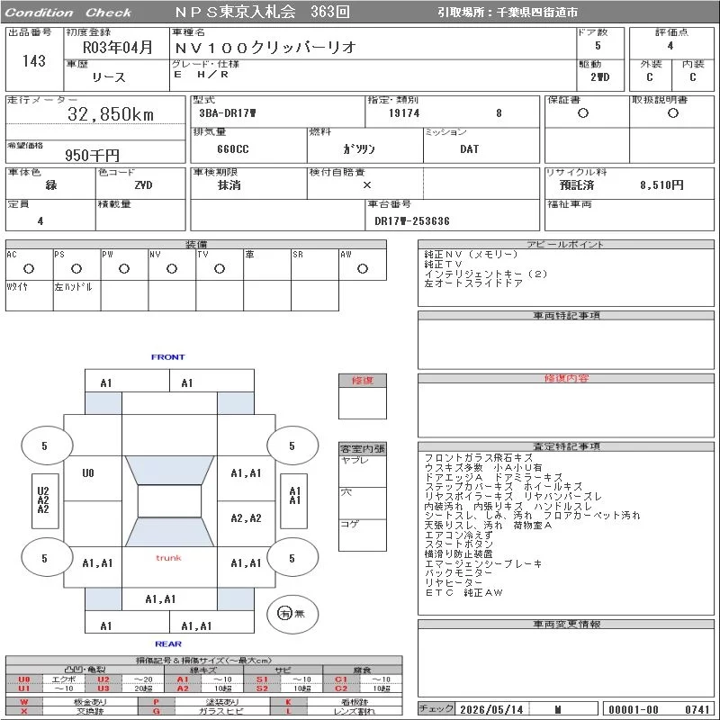Click the grade text E H/R

(x=201, y=75)
